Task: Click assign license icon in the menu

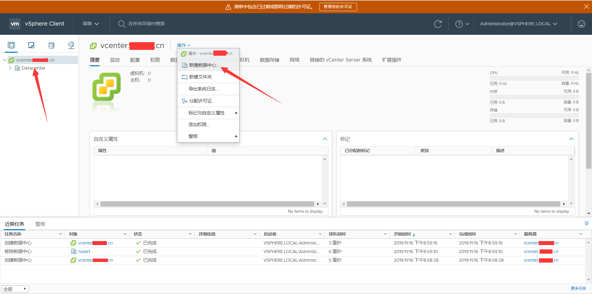Action: click(184, 101)
